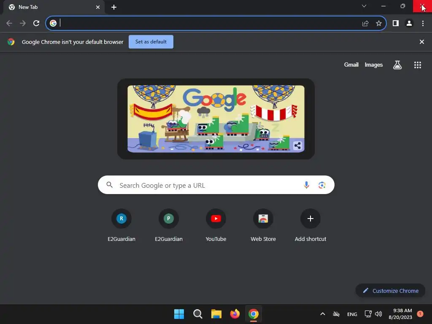This screenshot has width=432, height=324.
Task: Expand the tab search chevron
Action: point(364,6)
